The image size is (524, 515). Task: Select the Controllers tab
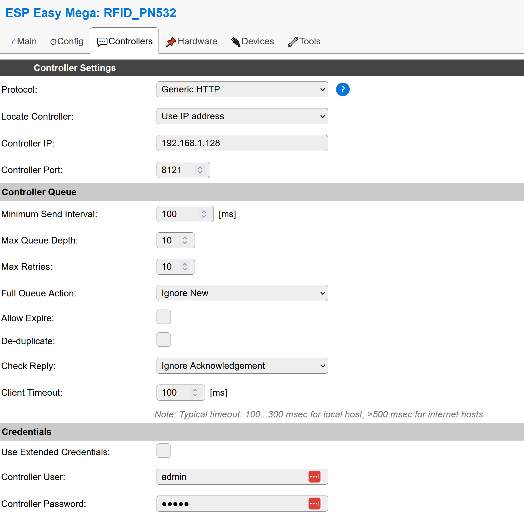124,41
